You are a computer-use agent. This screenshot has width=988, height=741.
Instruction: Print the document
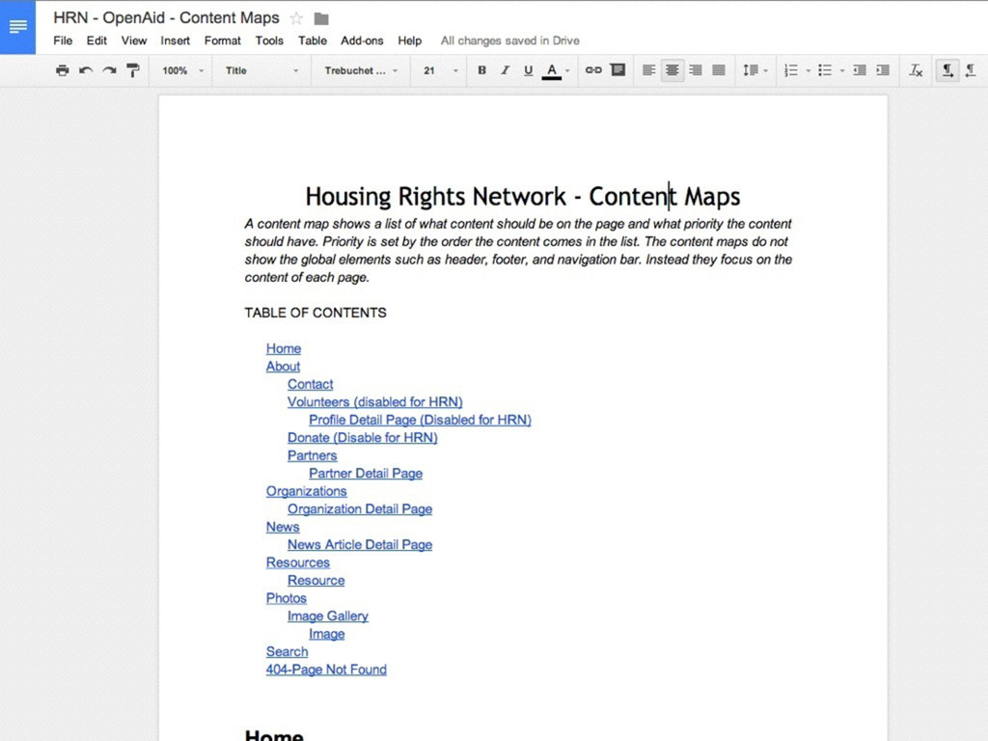(x=62, y=70)
